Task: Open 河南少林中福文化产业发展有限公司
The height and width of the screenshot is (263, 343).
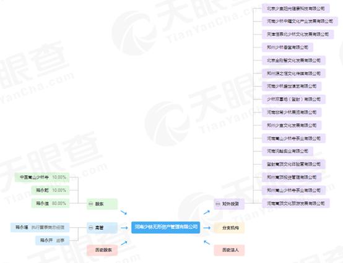Action: [300, 21]
